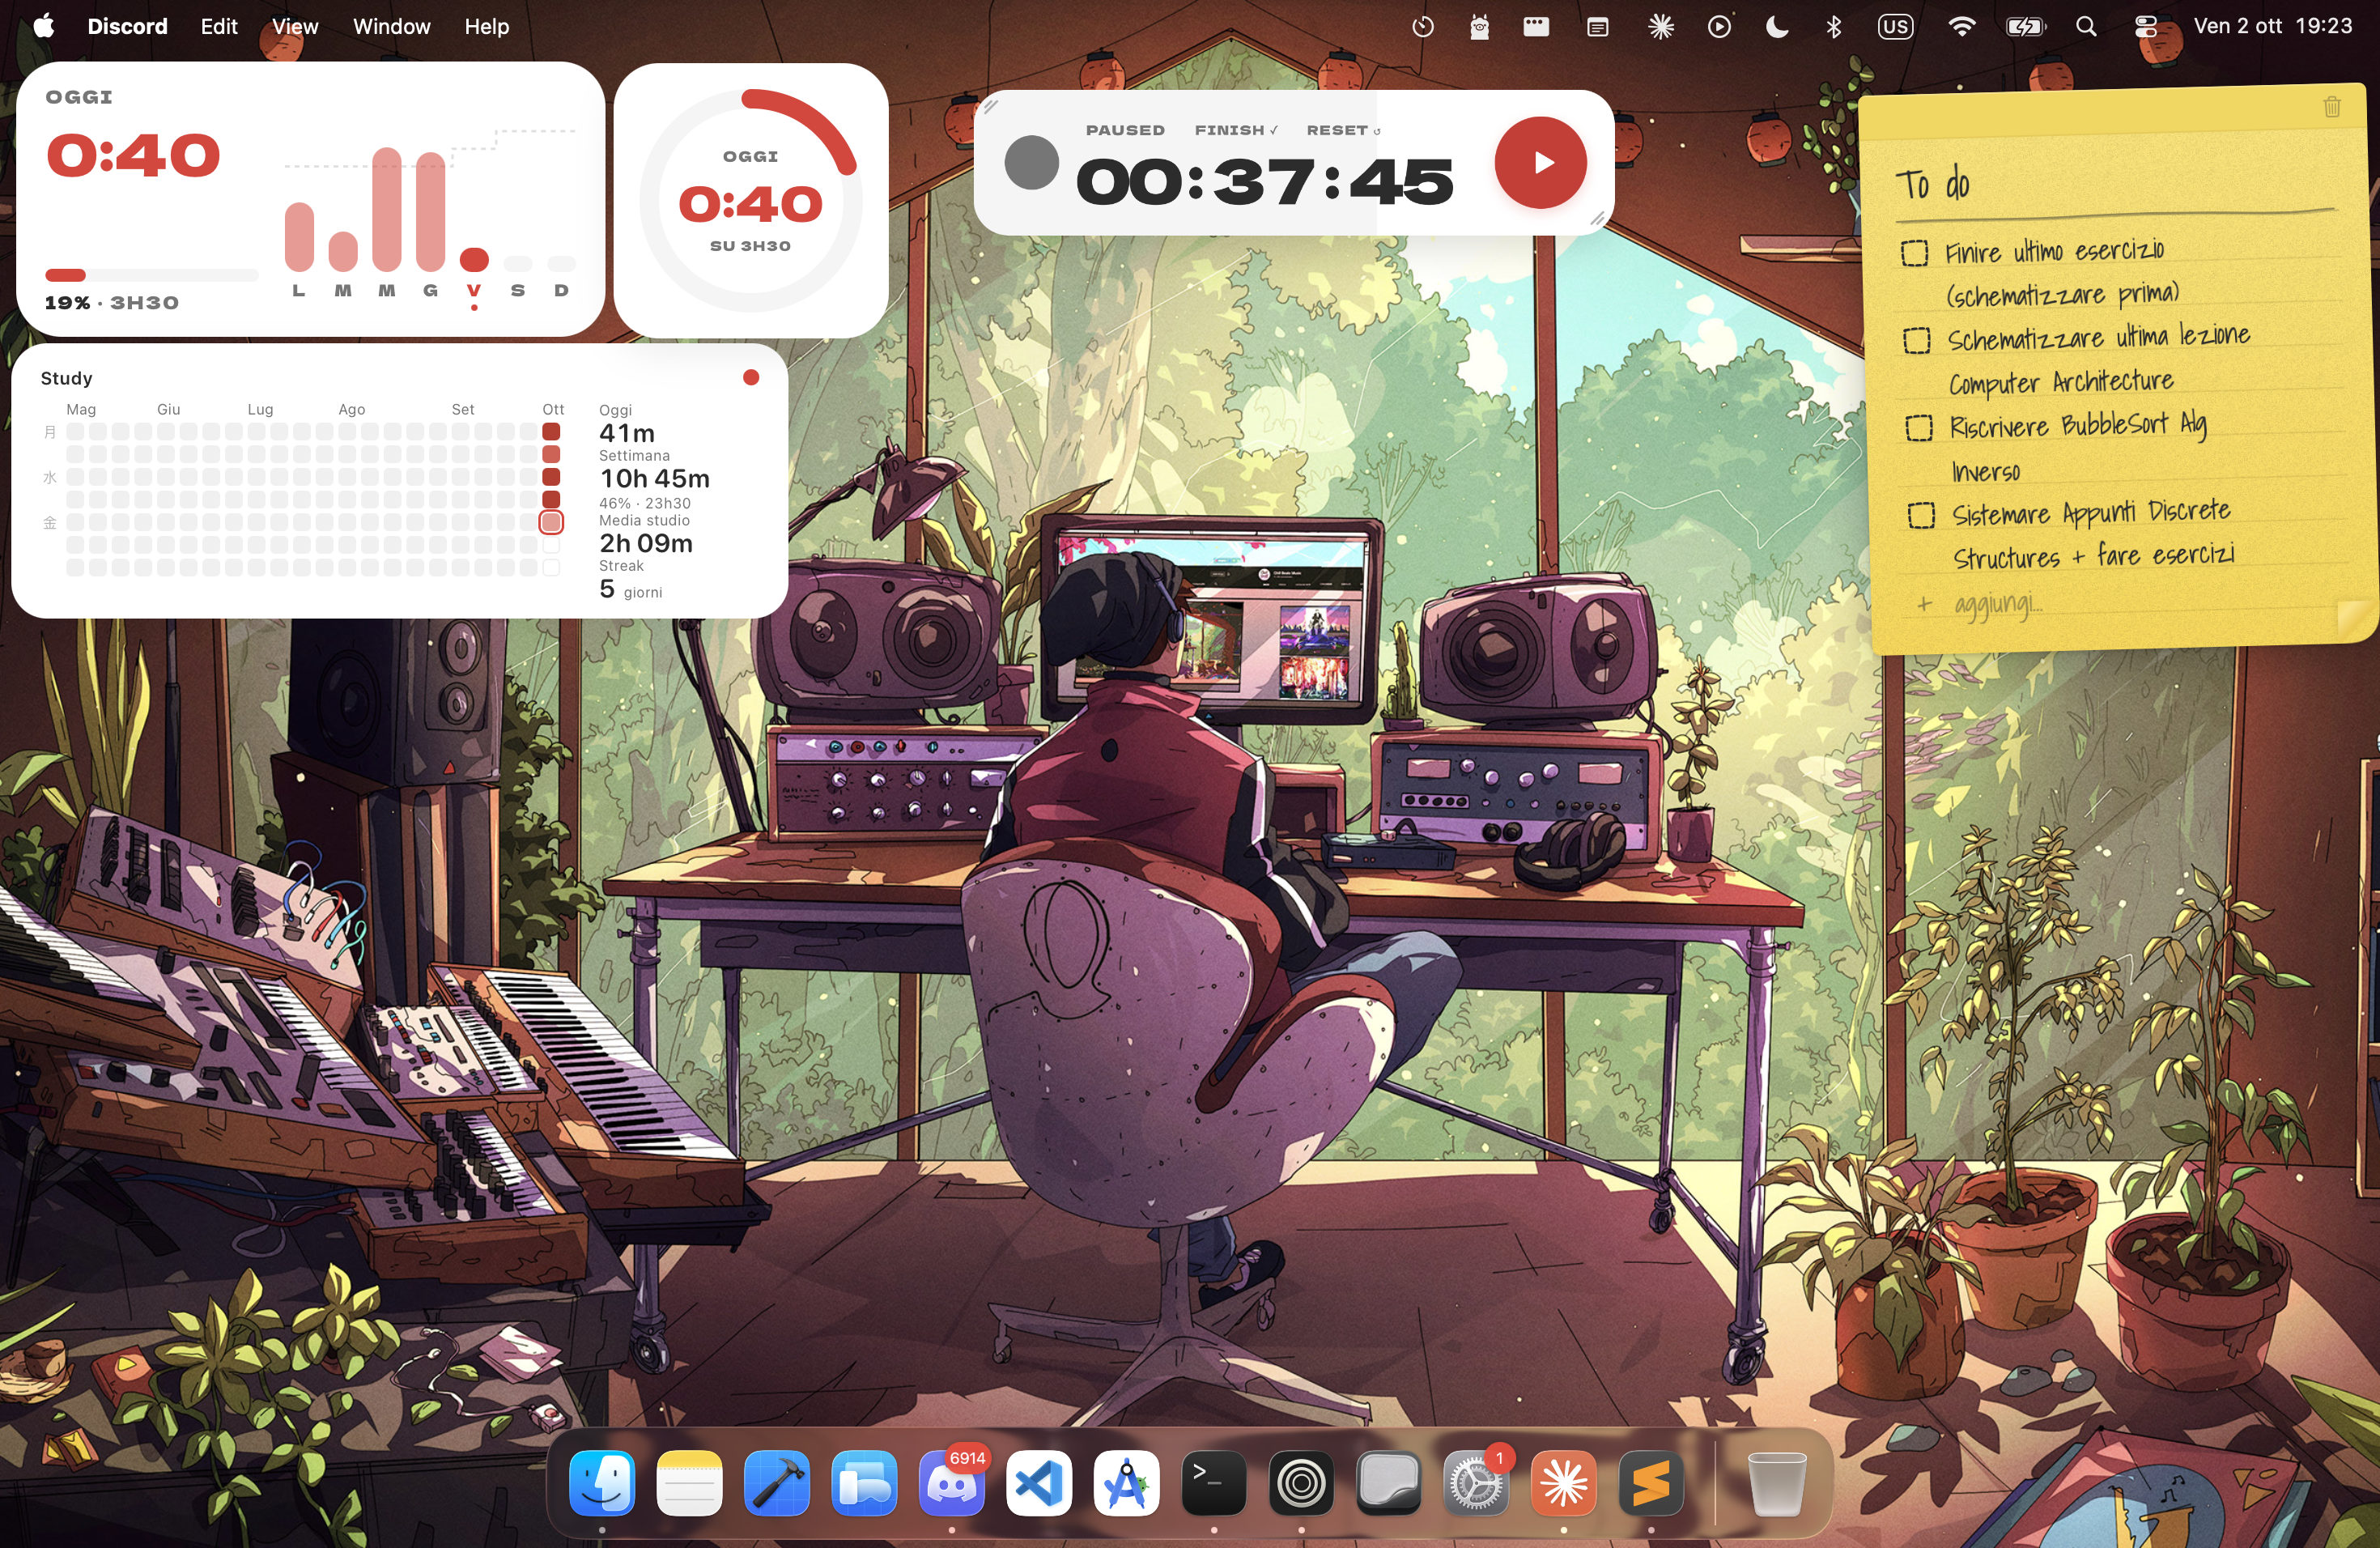Image resolution: width=2380 pixels, height=1548 pixels.
Task: Click the gray record dot on timer
Action: (1031, 162)
